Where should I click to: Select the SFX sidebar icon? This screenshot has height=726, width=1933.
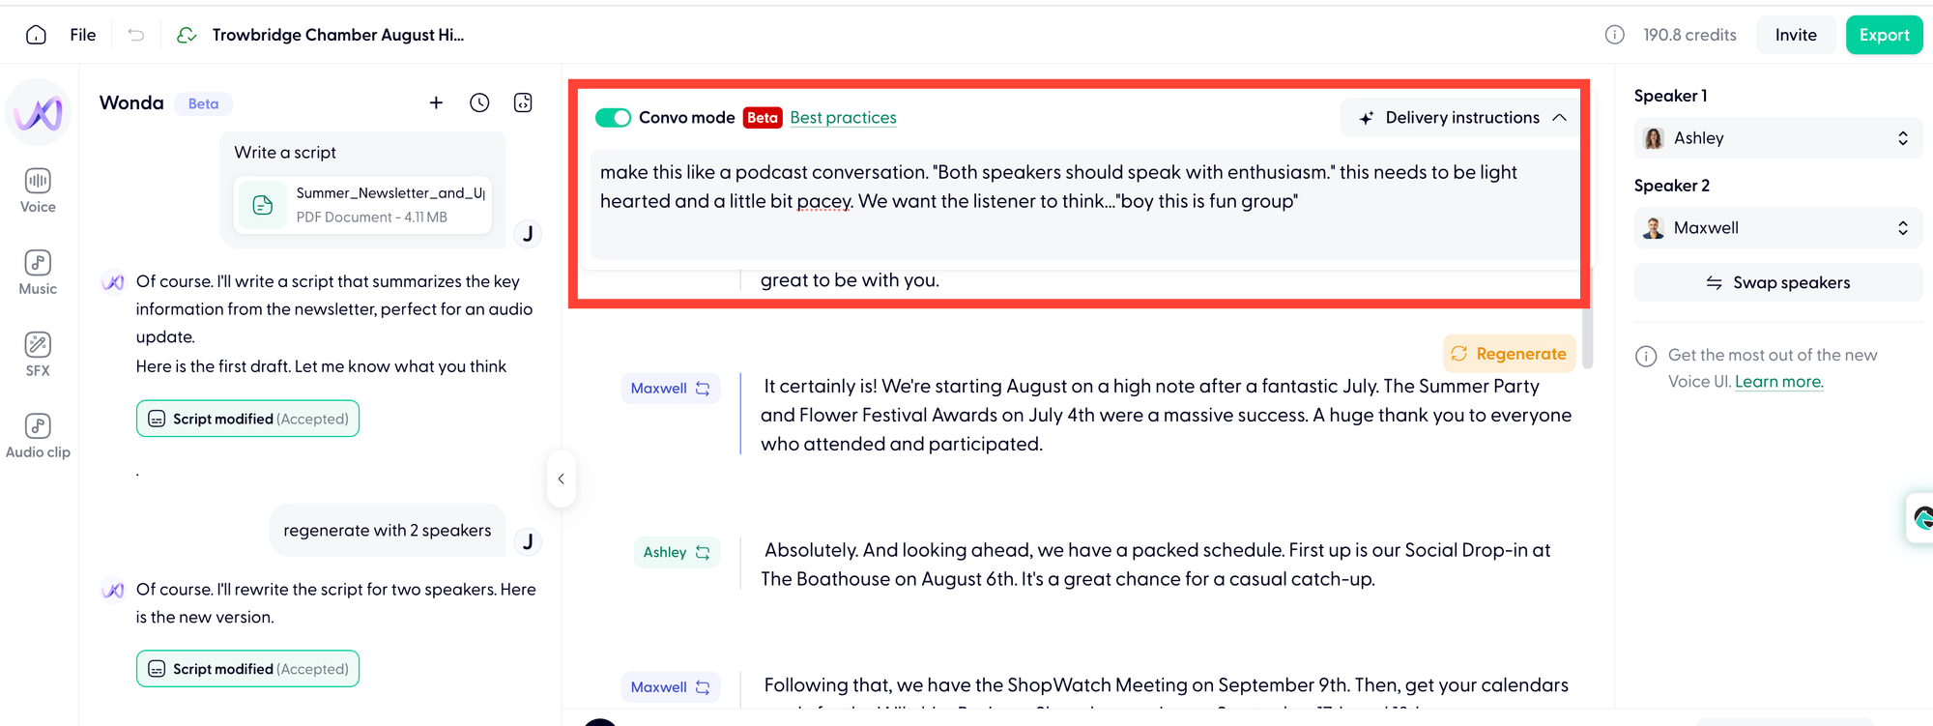click(x=38, y=354)
